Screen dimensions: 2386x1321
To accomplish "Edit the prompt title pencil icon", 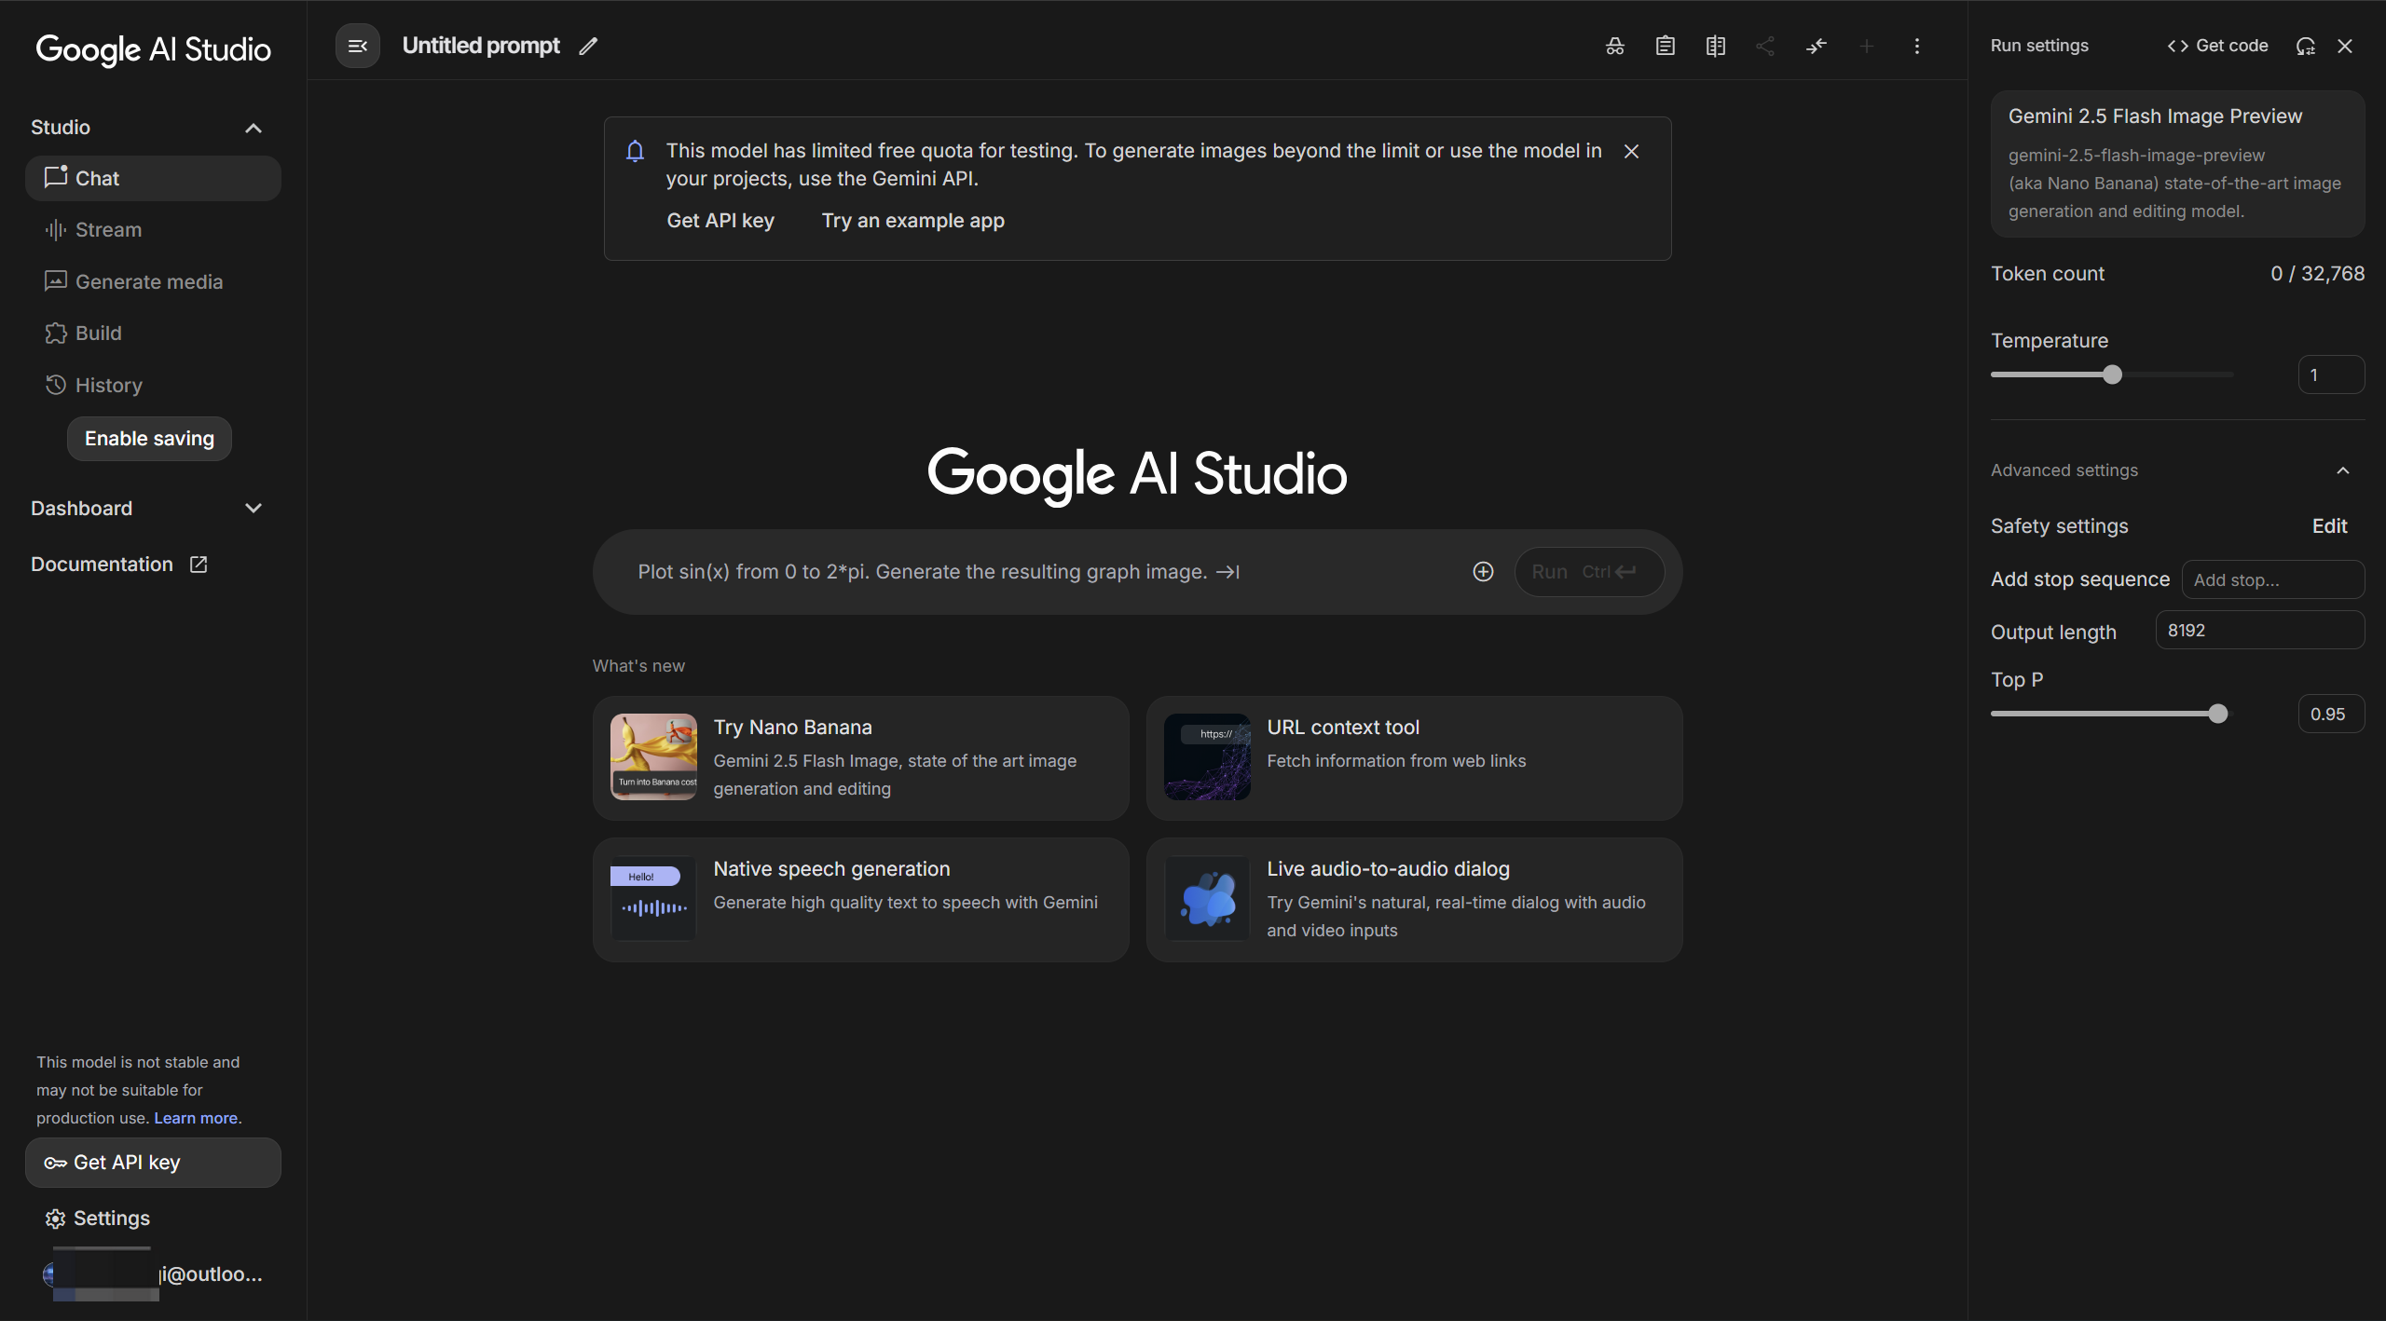I will click(588, 47).
